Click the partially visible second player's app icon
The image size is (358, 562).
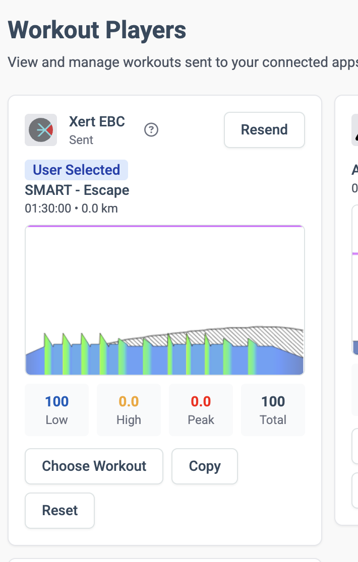point(355,130)
